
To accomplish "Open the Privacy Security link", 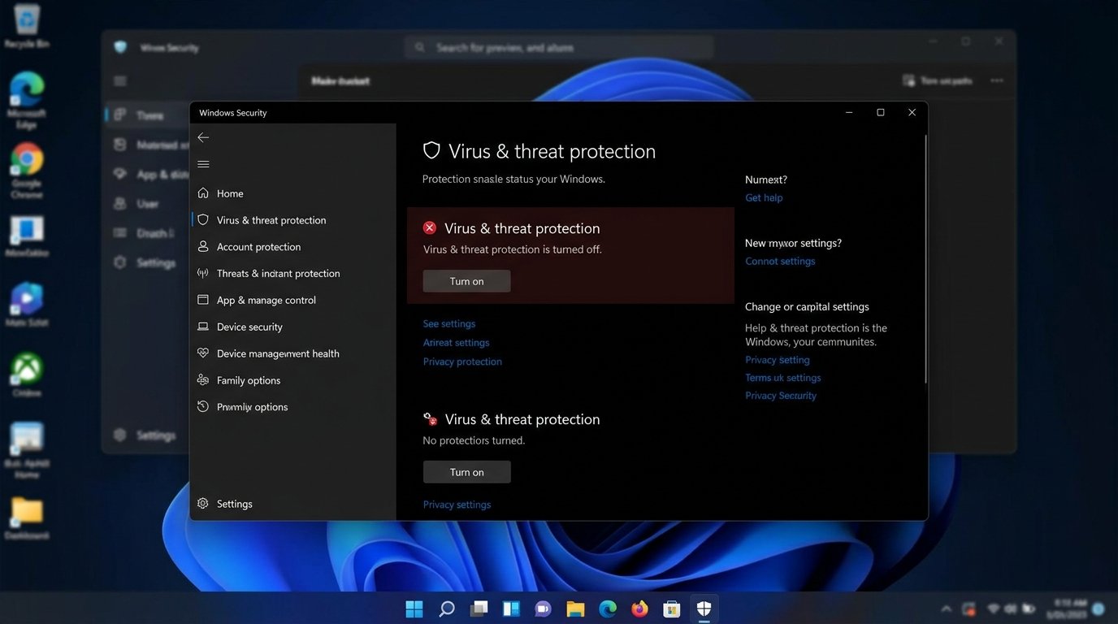I will (x=781, y=396).
